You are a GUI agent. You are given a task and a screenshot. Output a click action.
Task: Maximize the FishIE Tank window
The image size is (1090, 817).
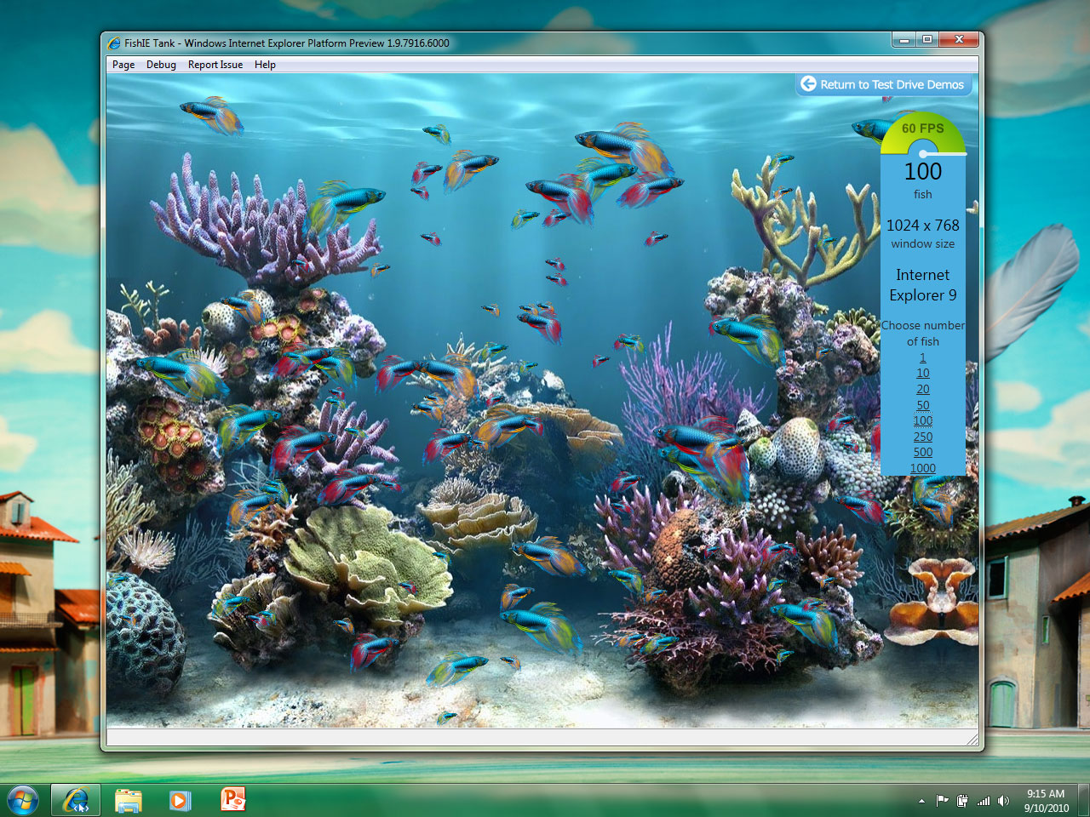click(x=926, y=39)
